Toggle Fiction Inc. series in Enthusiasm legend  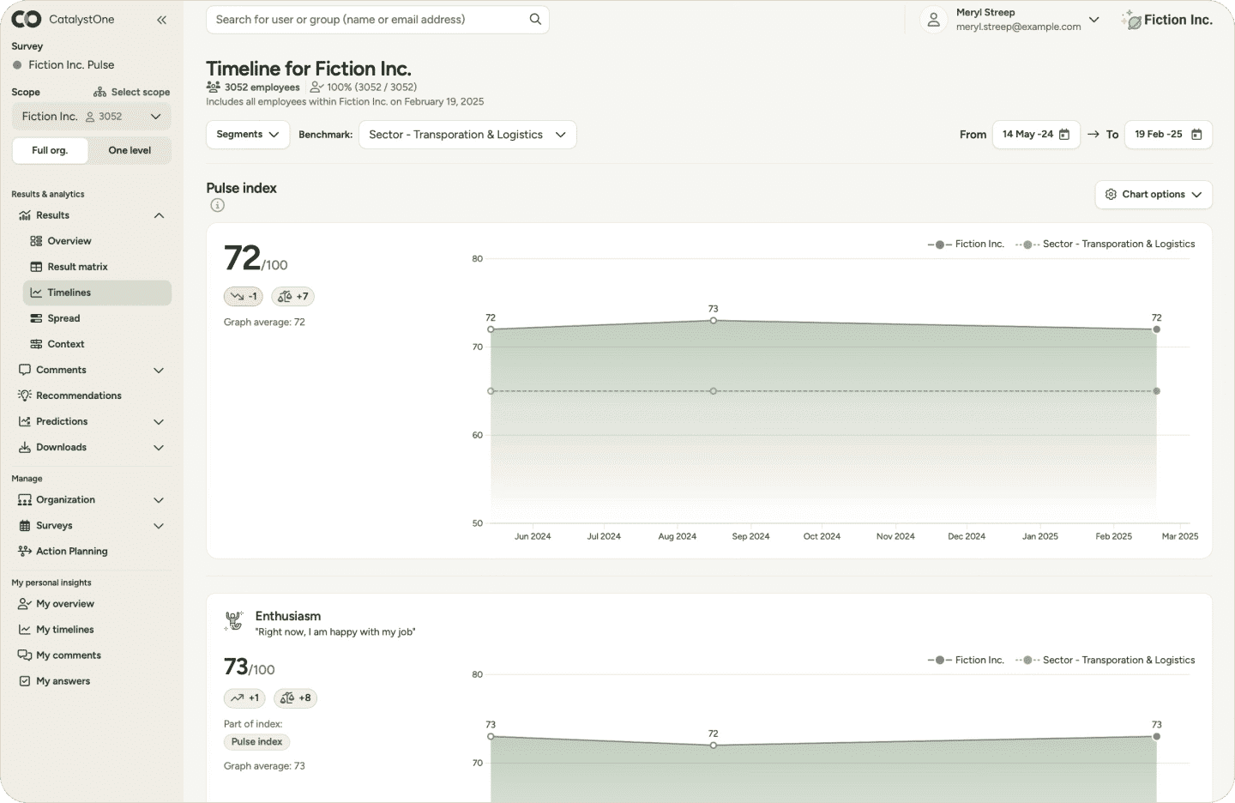(966, 661)
